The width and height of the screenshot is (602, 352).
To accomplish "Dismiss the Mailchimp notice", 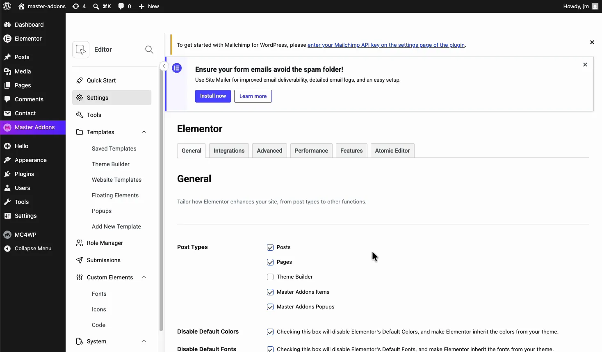I will point(592,42).
